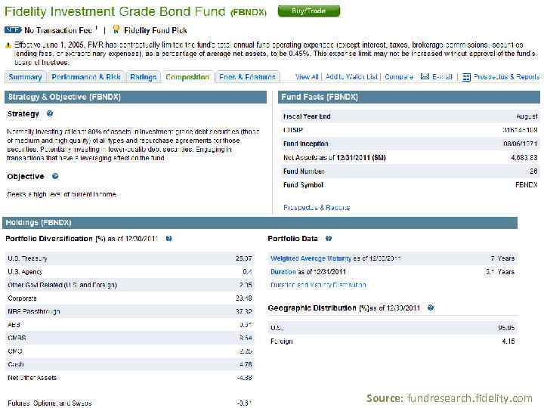
Task: Click the ABS row label
Action: [x=14, y=325]
